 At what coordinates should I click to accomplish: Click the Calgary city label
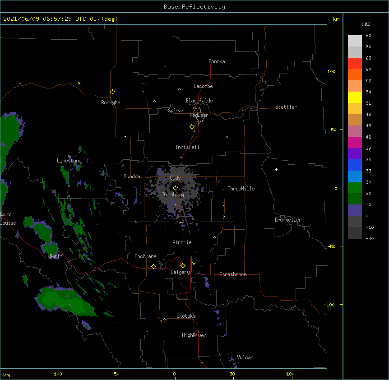point(180,272)
